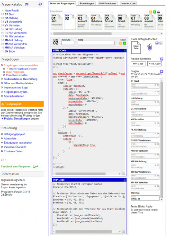Click the green test-from-page icon under Testen

click(x=125, y=43)
